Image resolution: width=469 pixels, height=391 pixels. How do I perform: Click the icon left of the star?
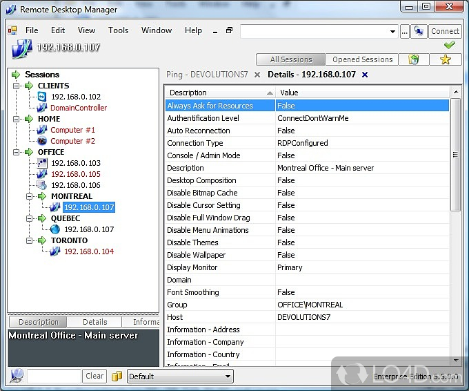click(414, 59)
